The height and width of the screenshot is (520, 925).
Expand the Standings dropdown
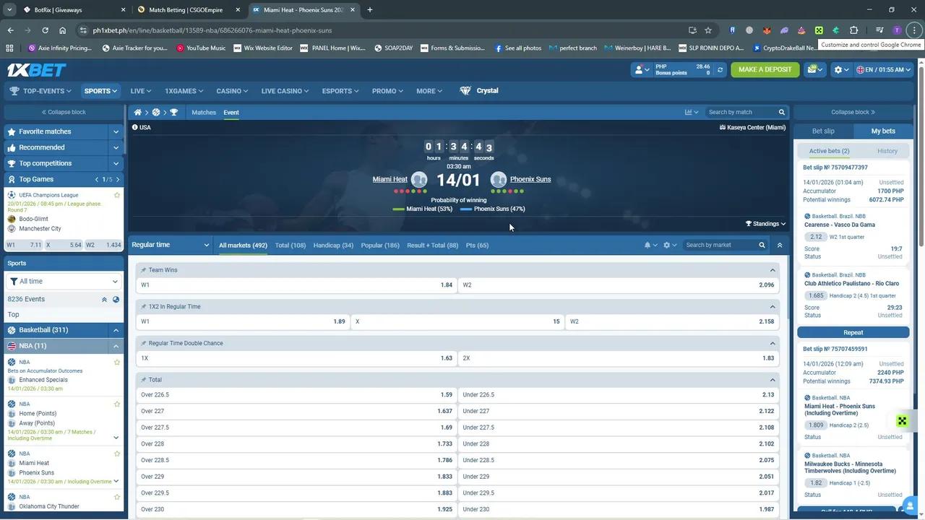coord(765,224)
